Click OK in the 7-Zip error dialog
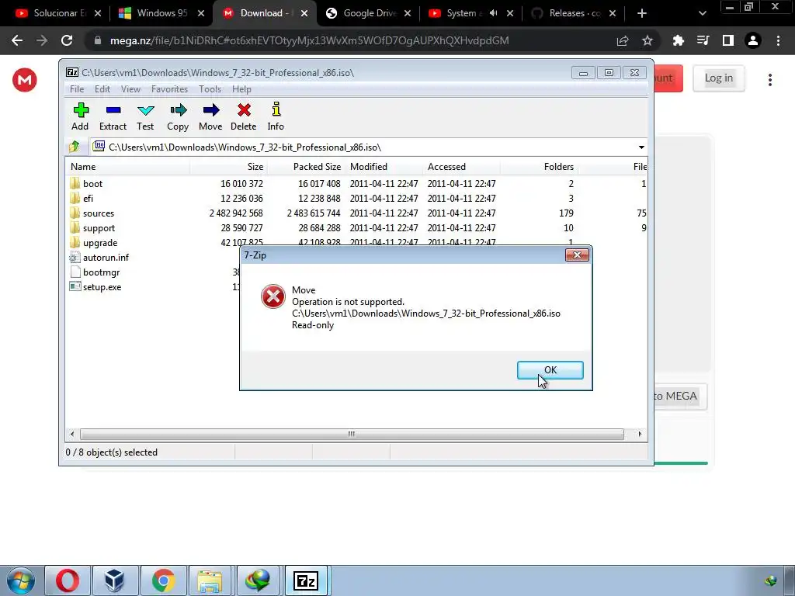Image resolution: width=795 pixels, height=596 pixels. [x=550, y=370]
